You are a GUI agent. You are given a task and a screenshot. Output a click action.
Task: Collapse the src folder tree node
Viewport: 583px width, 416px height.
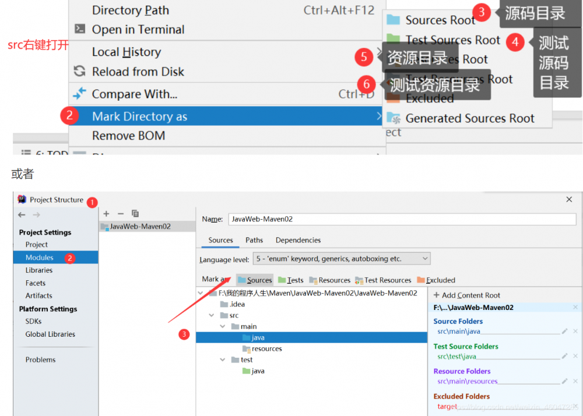tap(212, 315)
